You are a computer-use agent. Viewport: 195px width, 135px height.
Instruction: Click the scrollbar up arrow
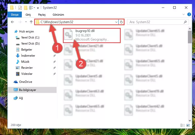click(190, 29)
